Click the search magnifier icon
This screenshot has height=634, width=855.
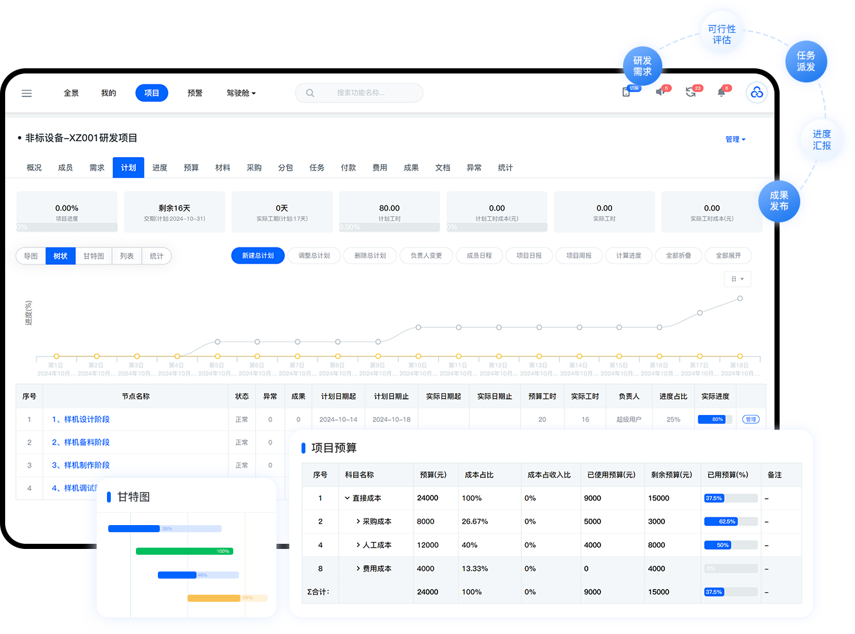pyautogui.click(x=310, y=93)
